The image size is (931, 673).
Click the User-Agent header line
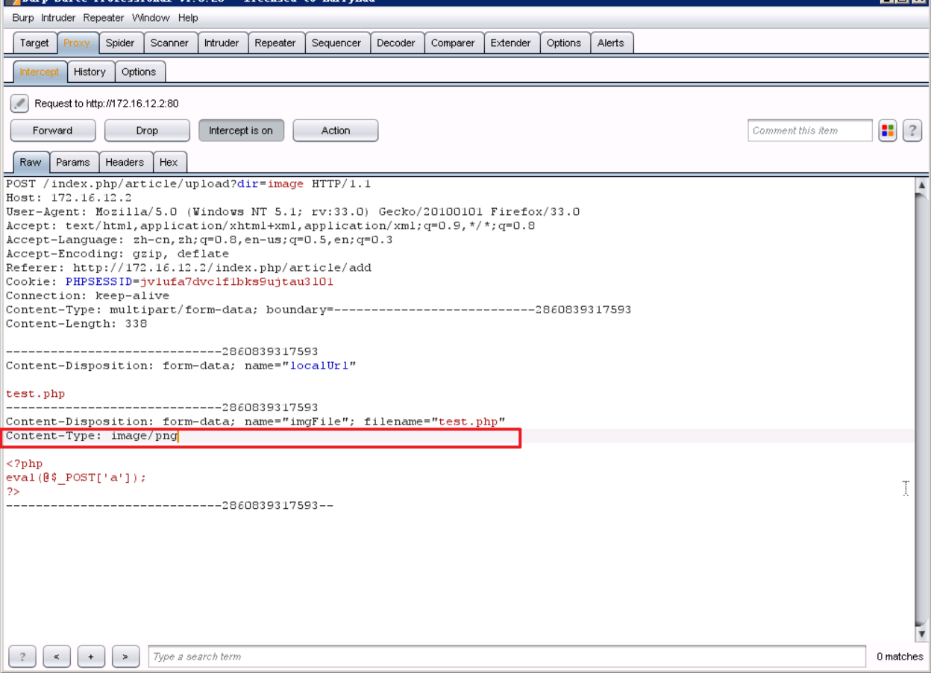point(292,212)
